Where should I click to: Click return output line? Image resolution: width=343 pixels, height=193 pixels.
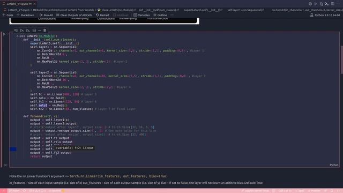41,156
